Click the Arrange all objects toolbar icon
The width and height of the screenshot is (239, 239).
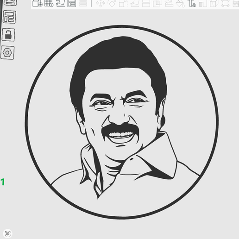pos(72,3)
